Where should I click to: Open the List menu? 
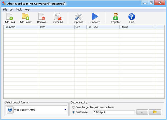(11, 10)
